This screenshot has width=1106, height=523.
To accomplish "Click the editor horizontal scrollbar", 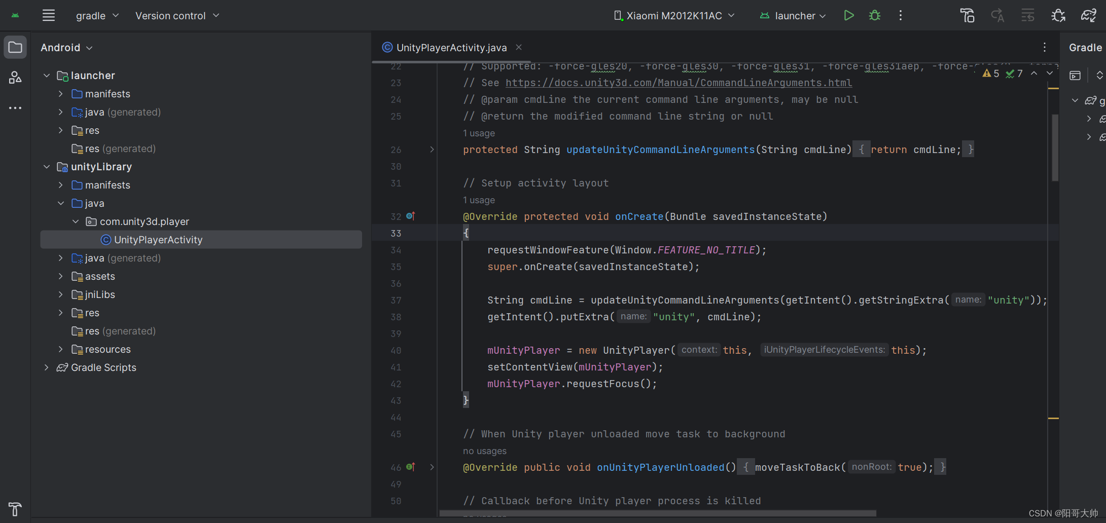I will (658, 513).
